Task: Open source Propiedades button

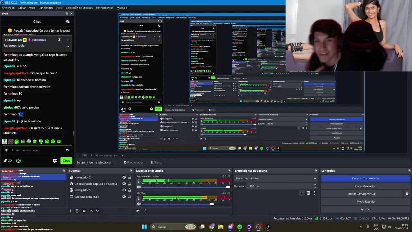Action: (133, 162)
